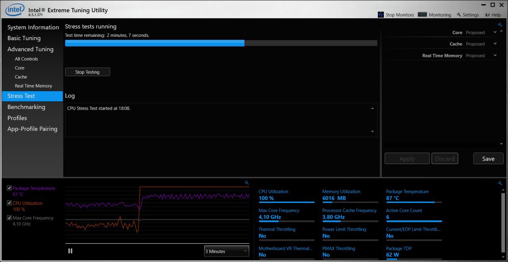The image size is (508, 262).
Task: Click the Monitoring graph icon
Action: [x=422, y=15]
